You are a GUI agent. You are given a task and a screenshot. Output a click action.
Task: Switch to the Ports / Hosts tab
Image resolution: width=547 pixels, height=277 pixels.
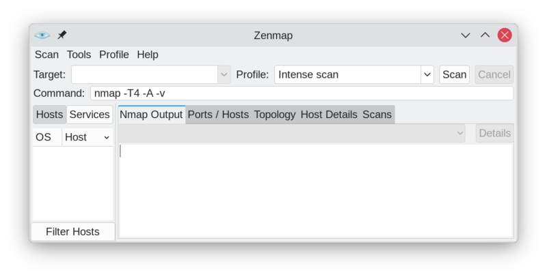click(x=219, y=115)
